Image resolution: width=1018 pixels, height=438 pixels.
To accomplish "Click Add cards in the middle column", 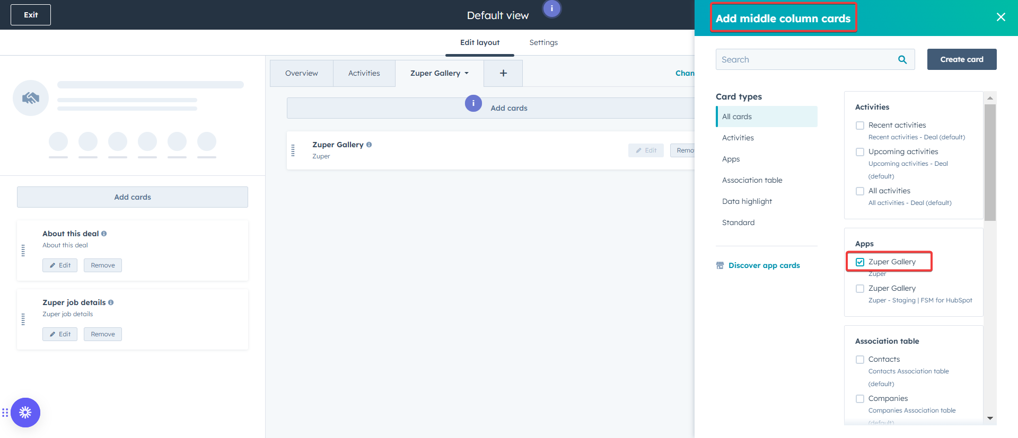I will pos(490,108).
